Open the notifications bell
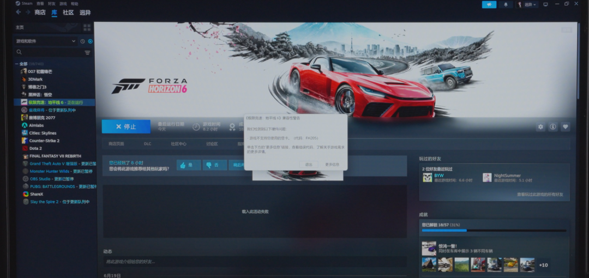 click(x=506, y=4)
